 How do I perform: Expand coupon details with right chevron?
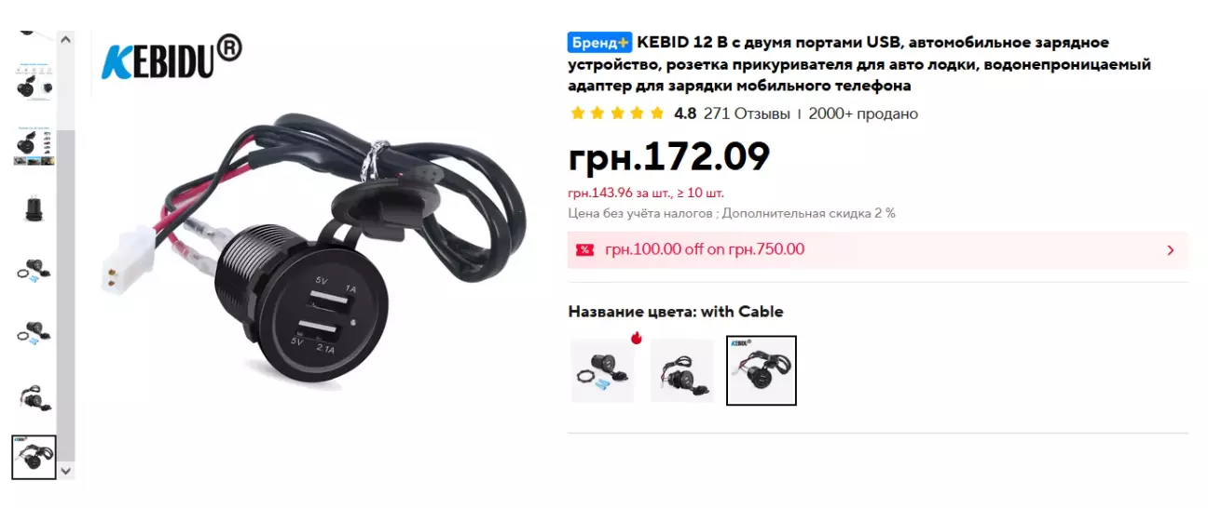pyautogui.click(x=1171, y=250)
